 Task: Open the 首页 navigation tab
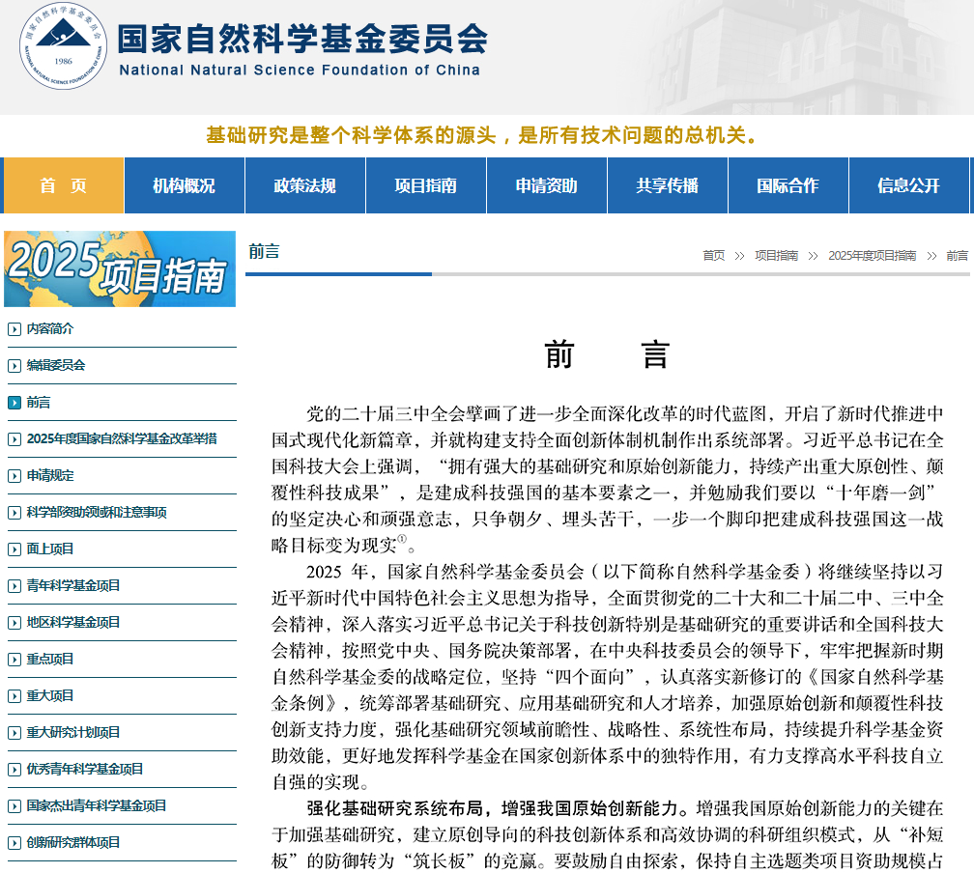click(x=64, y=185)
